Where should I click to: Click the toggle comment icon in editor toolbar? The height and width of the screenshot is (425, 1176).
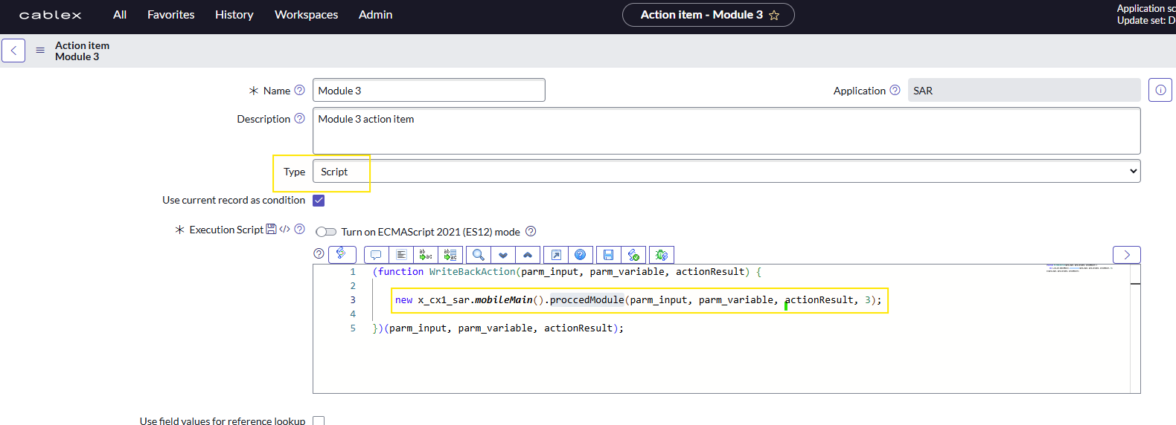(x=376, y=255)
